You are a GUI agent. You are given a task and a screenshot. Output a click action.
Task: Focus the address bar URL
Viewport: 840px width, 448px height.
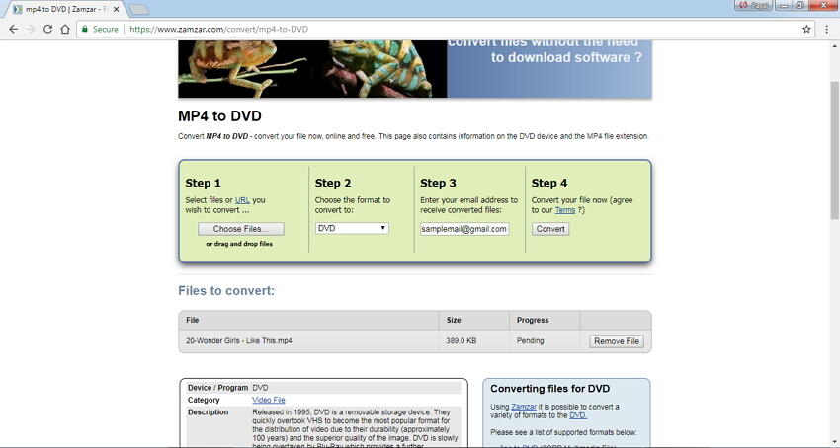pyautogui.click(x=218, y=29)
